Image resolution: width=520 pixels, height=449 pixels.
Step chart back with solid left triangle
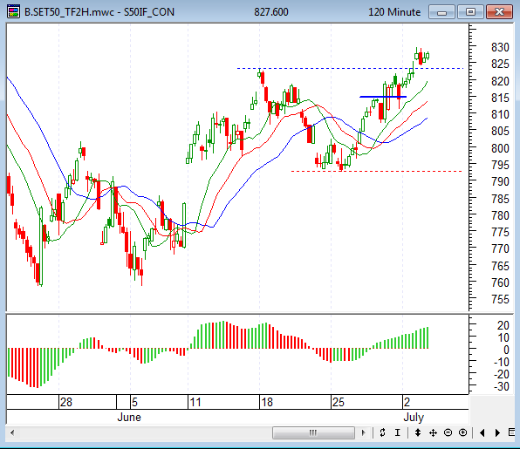482,432
